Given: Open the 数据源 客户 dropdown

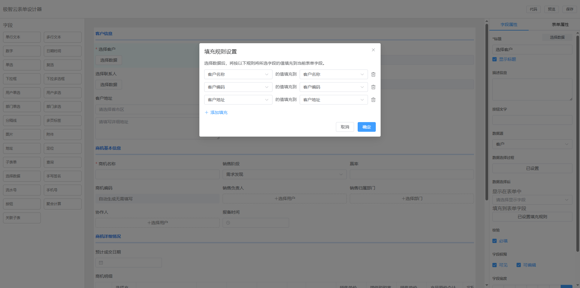Looking at the screenshot, I should click(x=532, y=144).
